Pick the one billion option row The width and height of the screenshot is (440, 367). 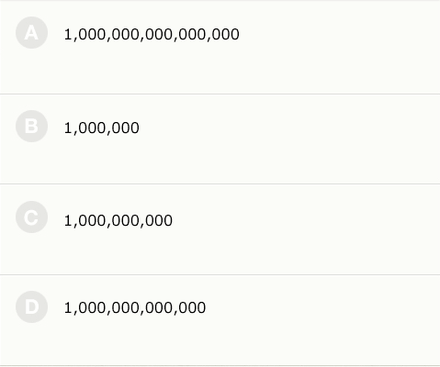click(x=220, y=229)
